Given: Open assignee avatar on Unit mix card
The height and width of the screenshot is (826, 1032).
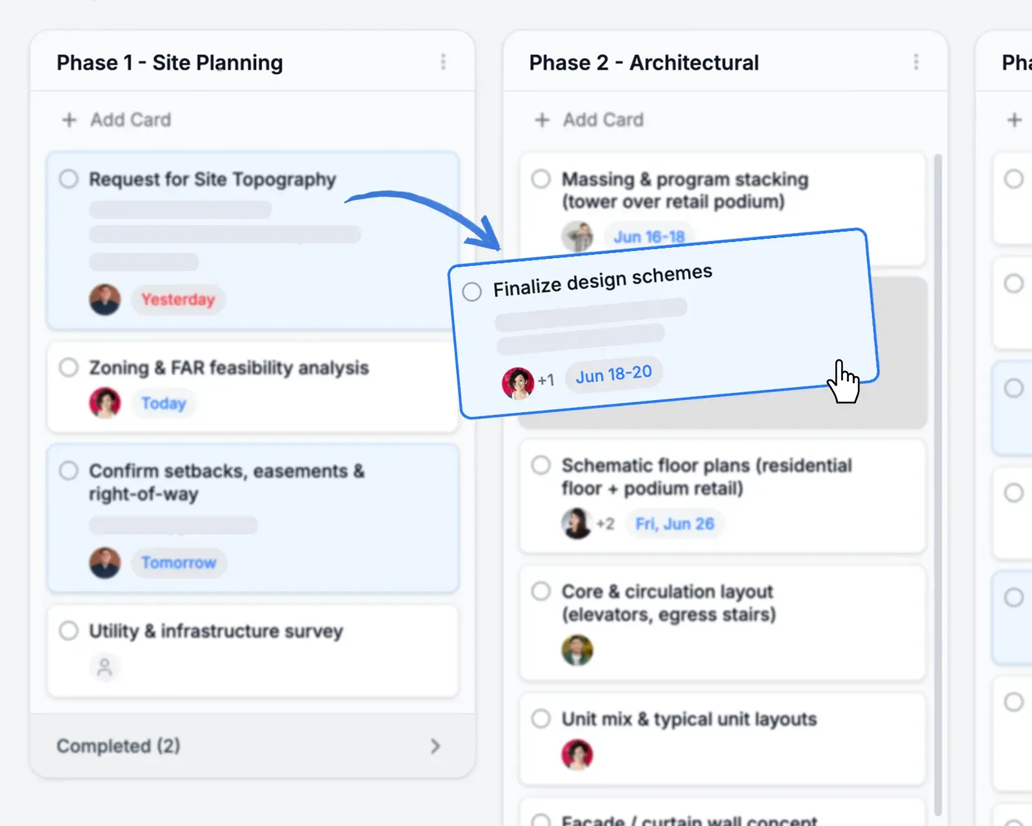Looking at the screenshot, I should click(577, 754).
